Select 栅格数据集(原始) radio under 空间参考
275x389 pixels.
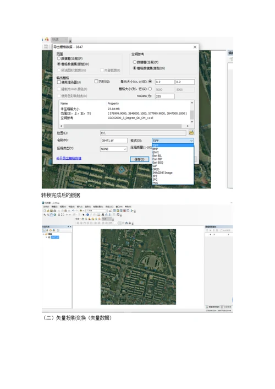coord(135,68)
